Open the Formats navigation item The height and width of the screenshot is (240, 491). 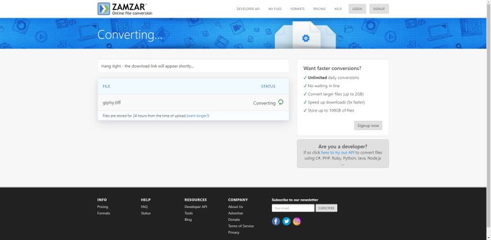(297, 9)
